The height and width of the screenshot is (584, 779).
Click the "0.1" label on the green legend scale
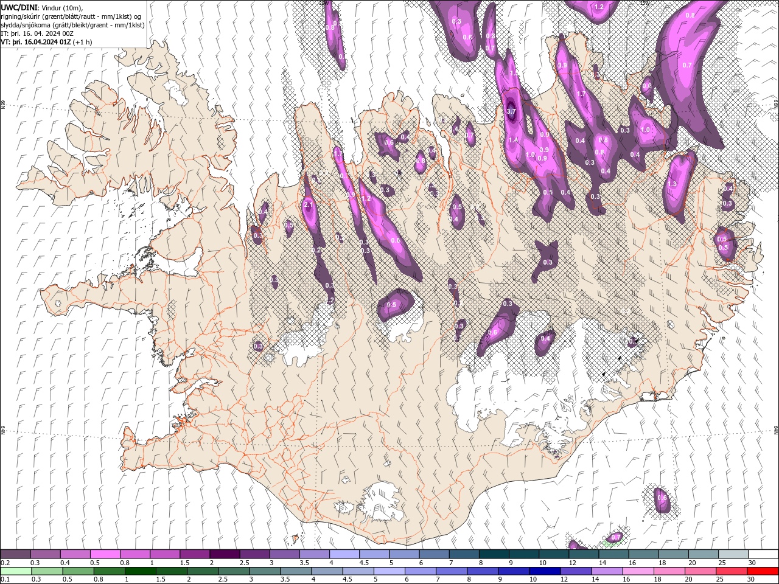click(5, 580)
